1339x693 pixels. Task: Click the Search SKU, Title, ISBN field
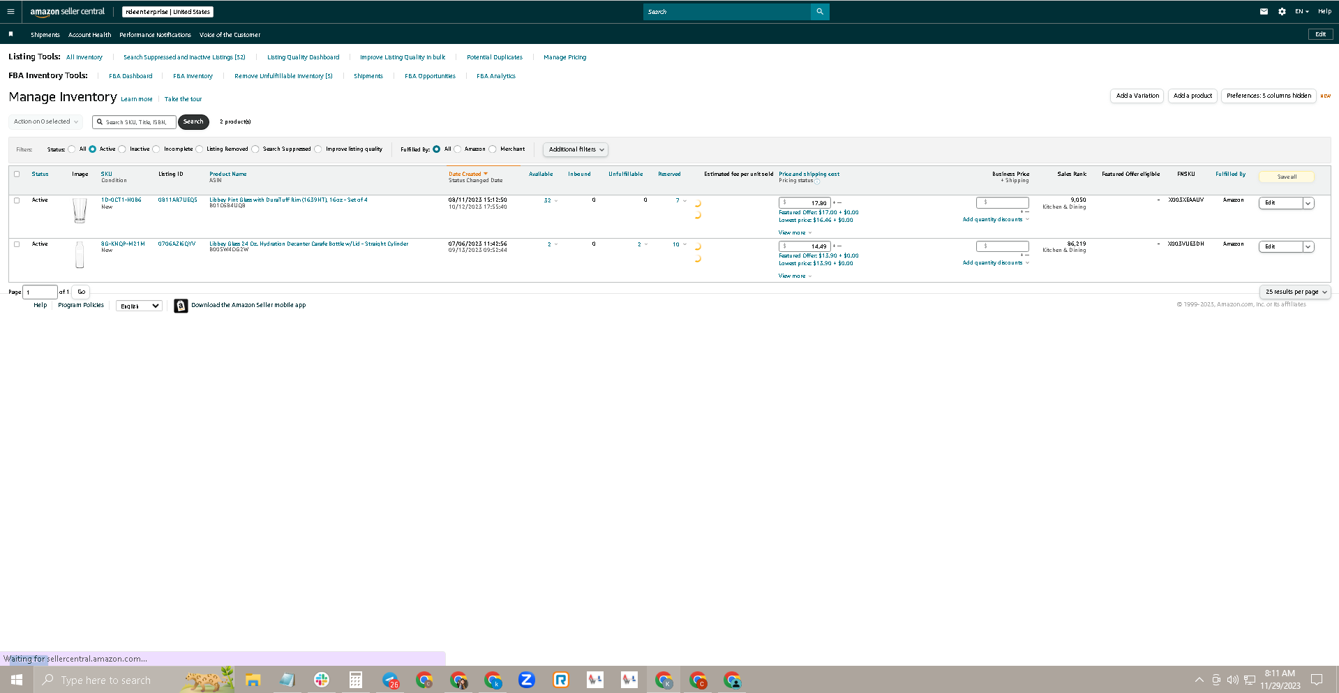134,122
